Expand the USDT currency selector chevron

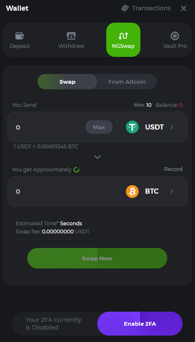172,127
